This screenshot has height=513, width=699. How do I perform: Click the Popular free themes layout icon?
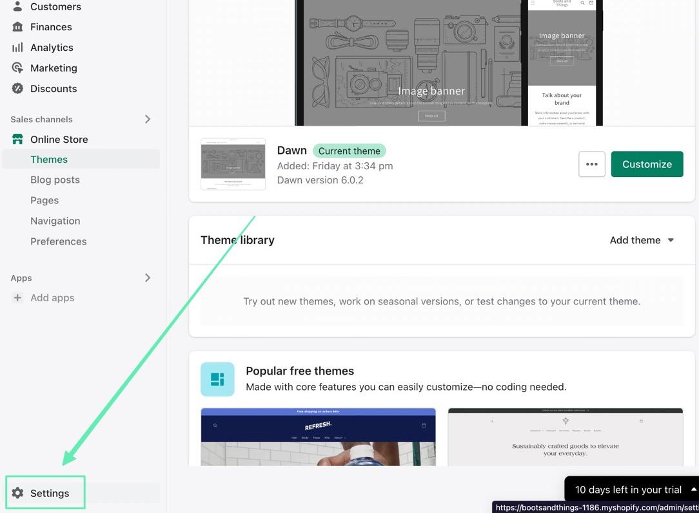217,379
